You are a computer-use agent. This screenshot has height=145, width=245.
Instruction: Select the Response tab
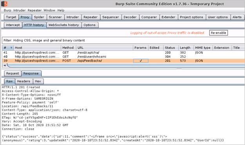(31, 73)
